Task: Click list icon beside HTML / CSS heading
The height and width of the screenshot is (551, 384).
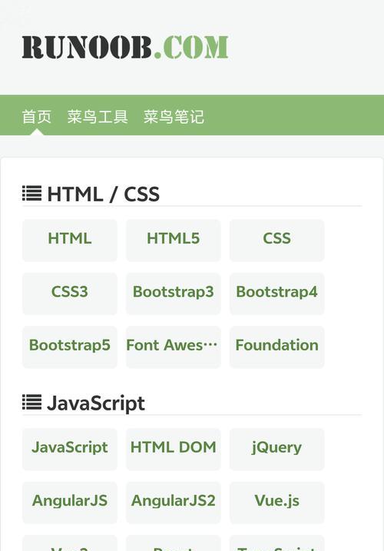Action: click(32, 193)
